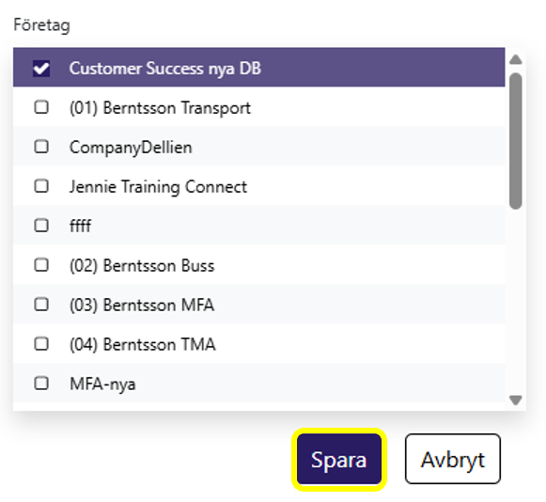Click the scroll-down arrow of the company list
This screenshot has height=502, width=546.
[515, 400]
